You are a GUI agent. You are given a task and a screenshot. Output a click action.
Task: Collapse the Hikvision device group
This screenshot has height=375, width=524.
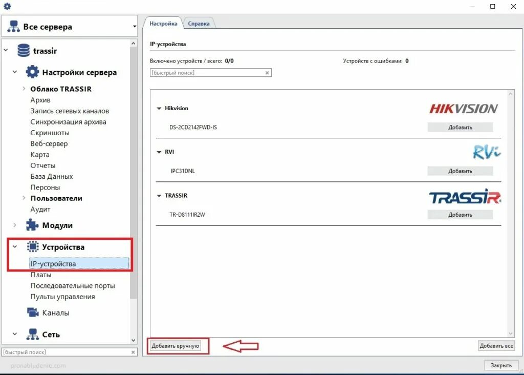159,109
